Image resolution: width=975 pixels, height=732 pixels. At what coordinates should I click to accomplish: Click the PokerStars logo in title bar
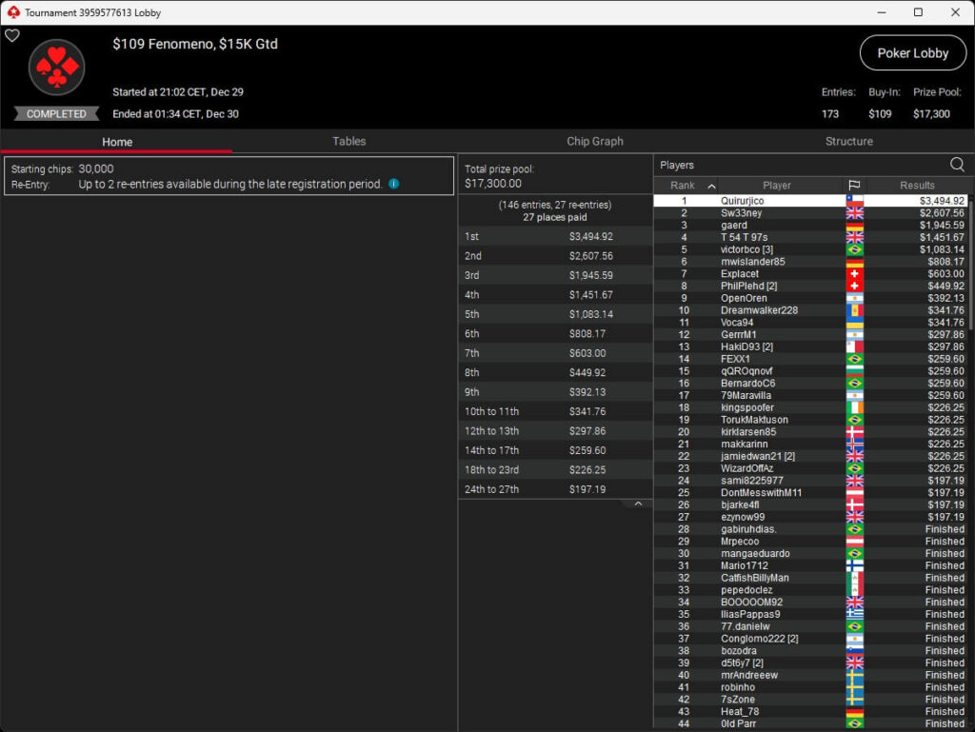(12, 12)
